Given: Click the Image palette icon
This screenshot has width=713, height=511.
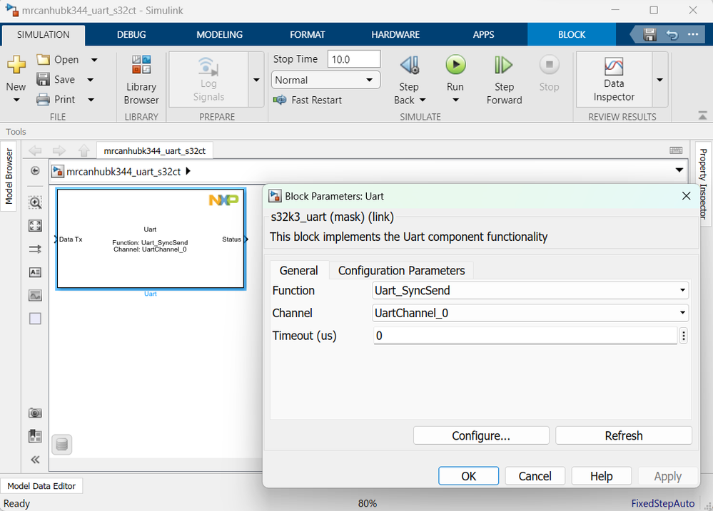Looking at the screenshot, I should [x=35, y=295].
